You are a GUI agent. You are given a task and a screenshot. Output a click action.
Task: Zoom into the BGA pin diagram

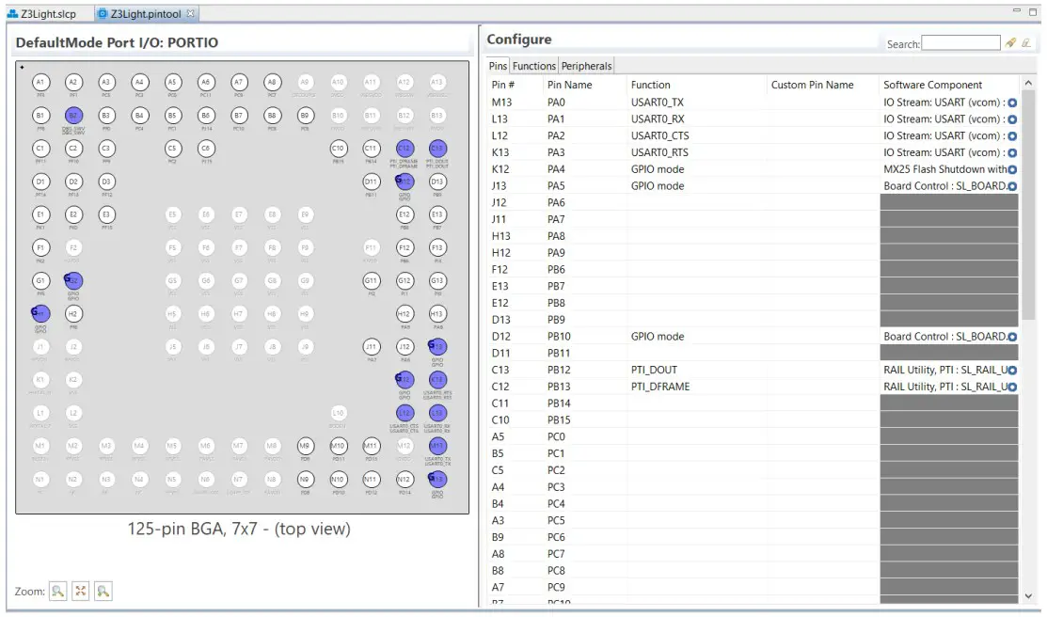click(58, 590)
